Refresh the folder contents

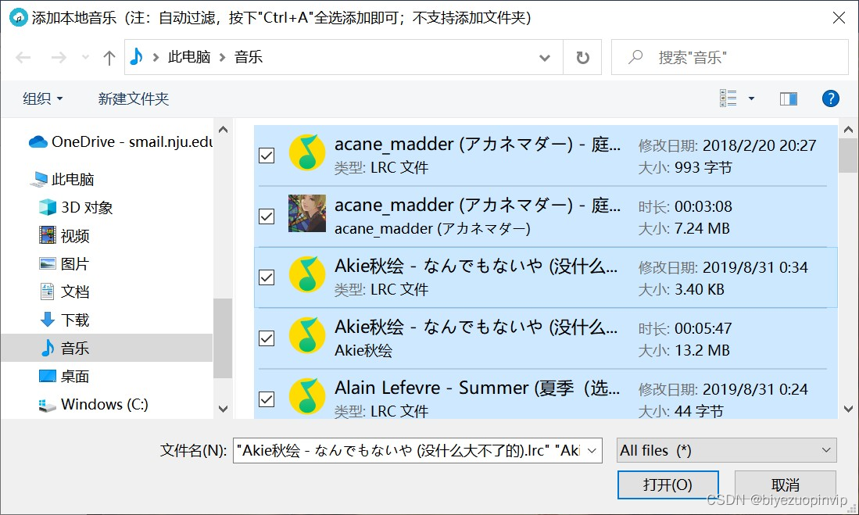tap(583, 57)
